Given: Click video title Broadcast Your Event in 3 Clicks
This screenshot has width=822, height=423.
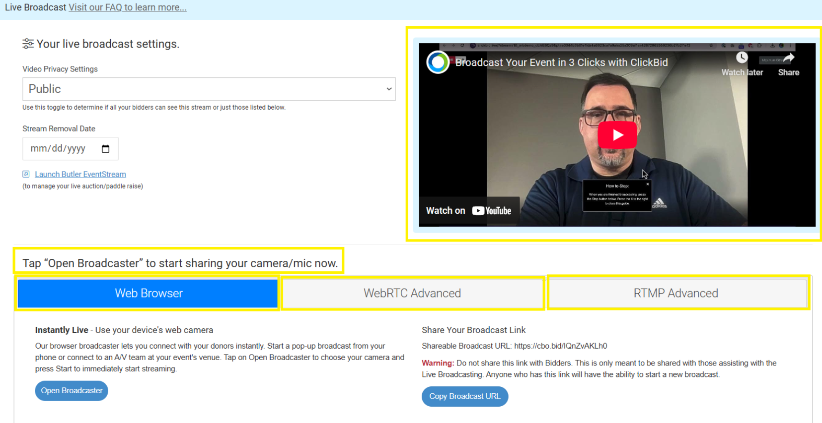Looking at the screenshot, I should [x=561, y=62].
